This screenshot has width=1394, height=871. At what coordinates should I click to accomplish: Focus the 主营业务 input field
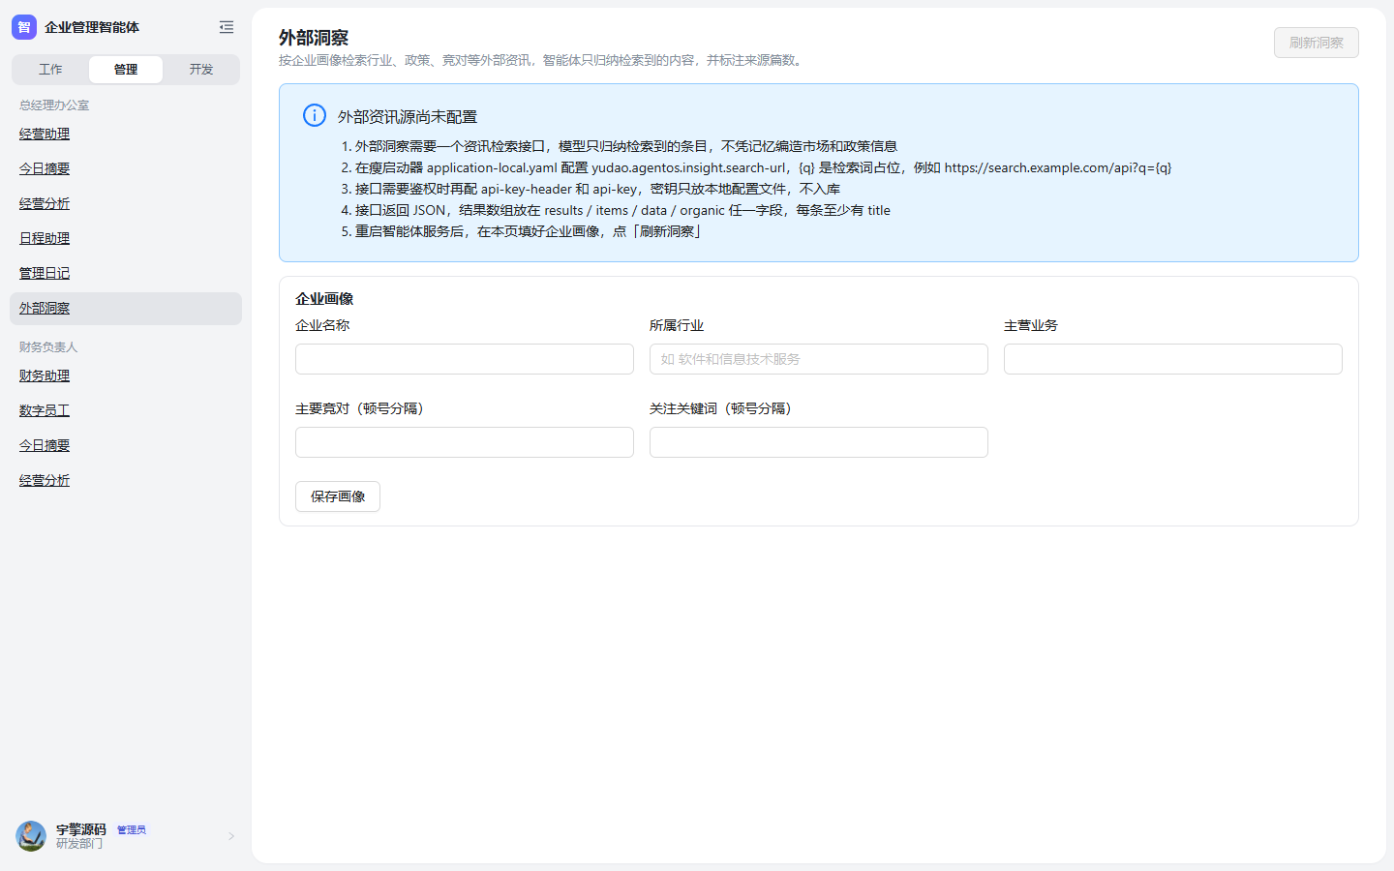[x=1173, y=359]
